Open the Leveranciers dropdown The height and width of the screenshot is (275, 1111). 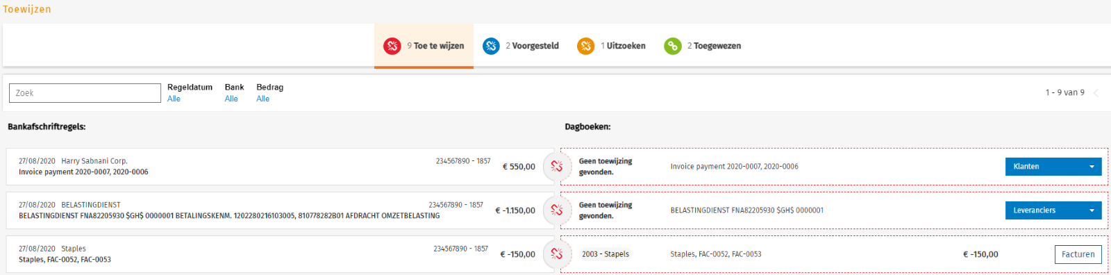[x=1053, y=210]
